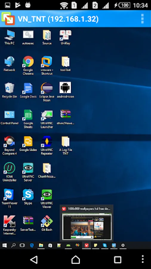Viewport: 151px width, 269px height.
Task: Open the tool bat folder
Action: [65, 64]
